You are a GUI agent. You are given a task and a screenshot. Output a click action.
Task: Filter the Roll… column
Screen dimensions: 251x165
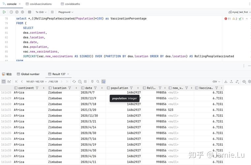tap(160, 88)
